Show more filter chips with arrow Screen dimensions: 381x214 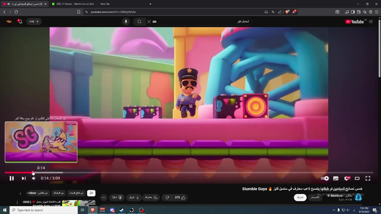[x=20, y=193]
